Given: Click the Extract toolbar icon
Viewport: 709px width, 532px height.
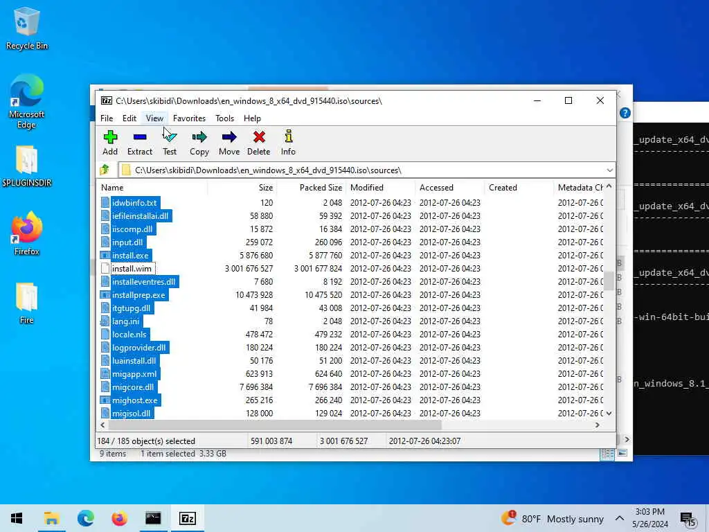Looking at the screenshot, I should pos(140,143).
